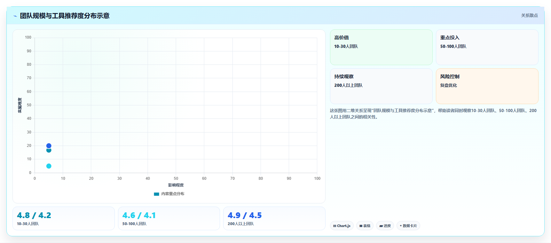Click the 200人以上团队 label under 4.9 / 4.5
The image size is (551, 243).
pos(241,224)
